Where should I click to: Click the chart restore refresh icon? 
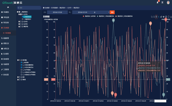click(168, 17)
